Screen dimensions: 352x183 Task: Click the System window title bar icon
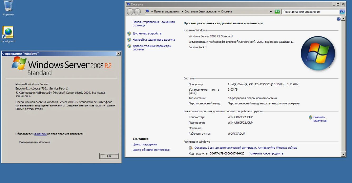(x=128, y=4)
